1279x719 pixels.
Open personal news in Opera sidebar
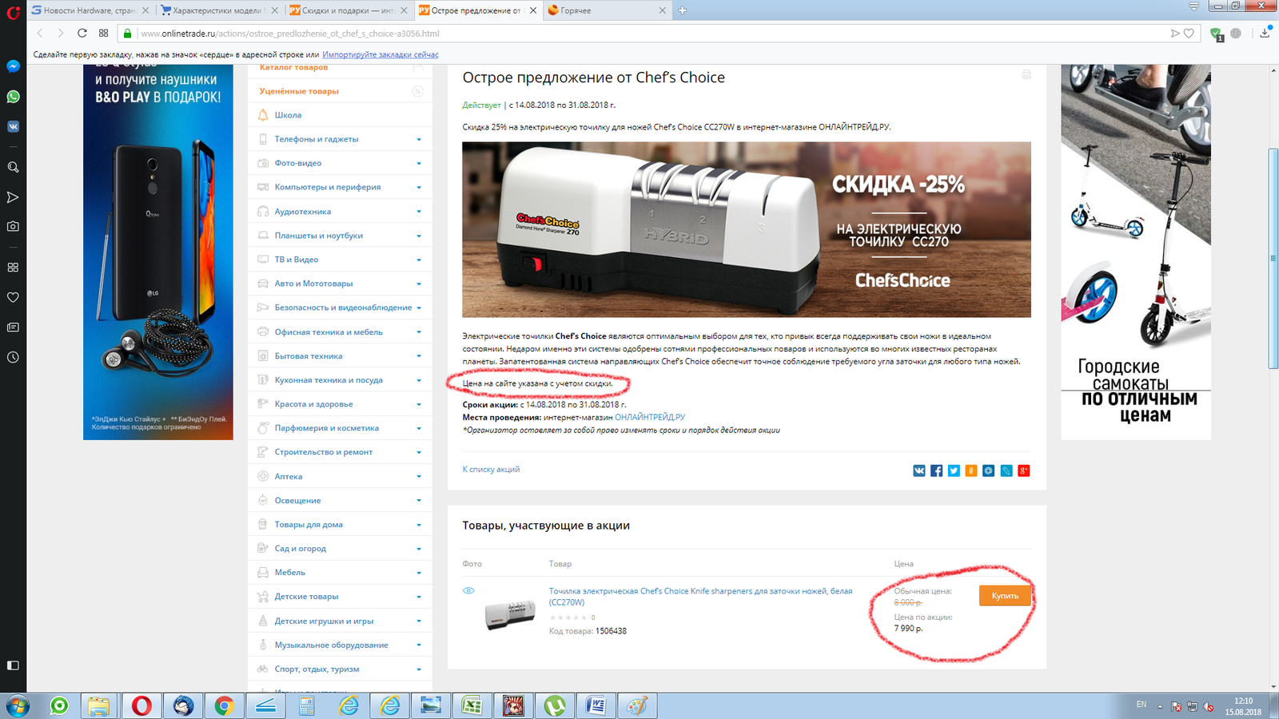(13, 328)
